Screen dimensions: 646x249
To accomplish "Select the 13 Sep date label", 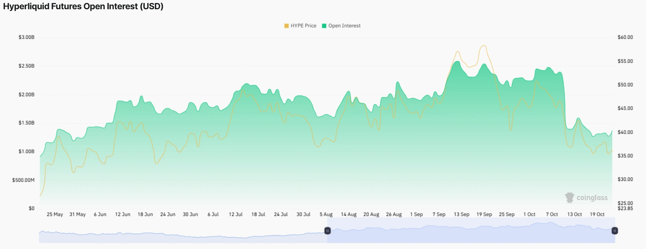I will [462, 214].
